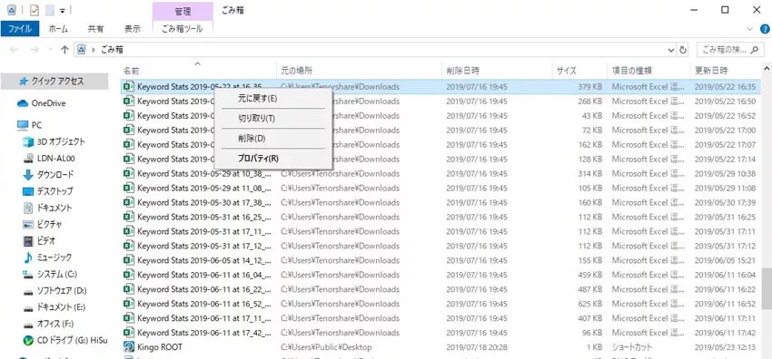Open CD ドライブ (G:) in sidebar

click(72, 340)
